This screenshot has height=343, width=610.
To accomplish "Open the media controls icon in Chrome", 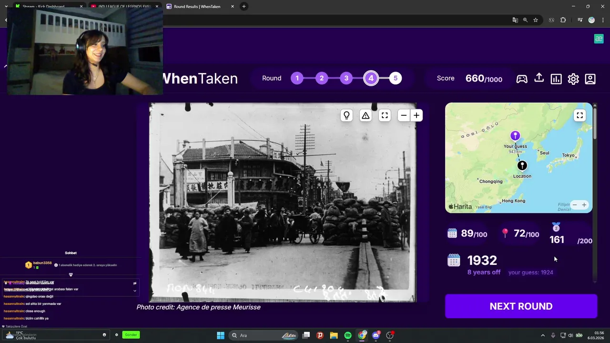I will tap(580, 20).
